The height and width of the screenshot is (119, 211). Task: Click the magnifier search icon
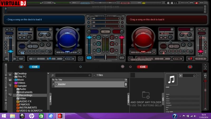[x=52, y=75]
